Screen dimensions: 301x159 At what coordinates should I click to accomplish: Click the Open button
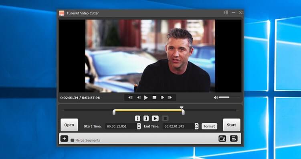click(x=69, y=125)
